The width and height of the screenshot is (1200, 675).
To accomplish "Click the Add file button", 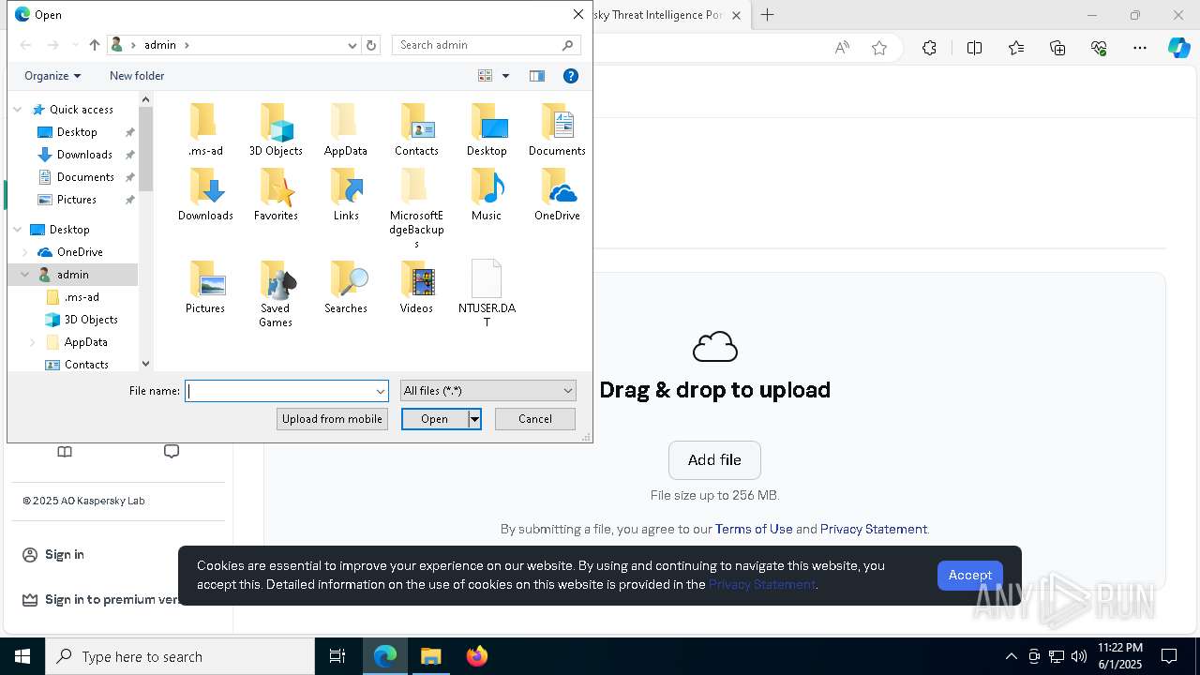I will click(x=714, y=460).
